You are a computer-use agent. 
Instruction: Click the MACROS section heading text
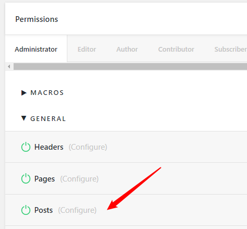(47, 93)
